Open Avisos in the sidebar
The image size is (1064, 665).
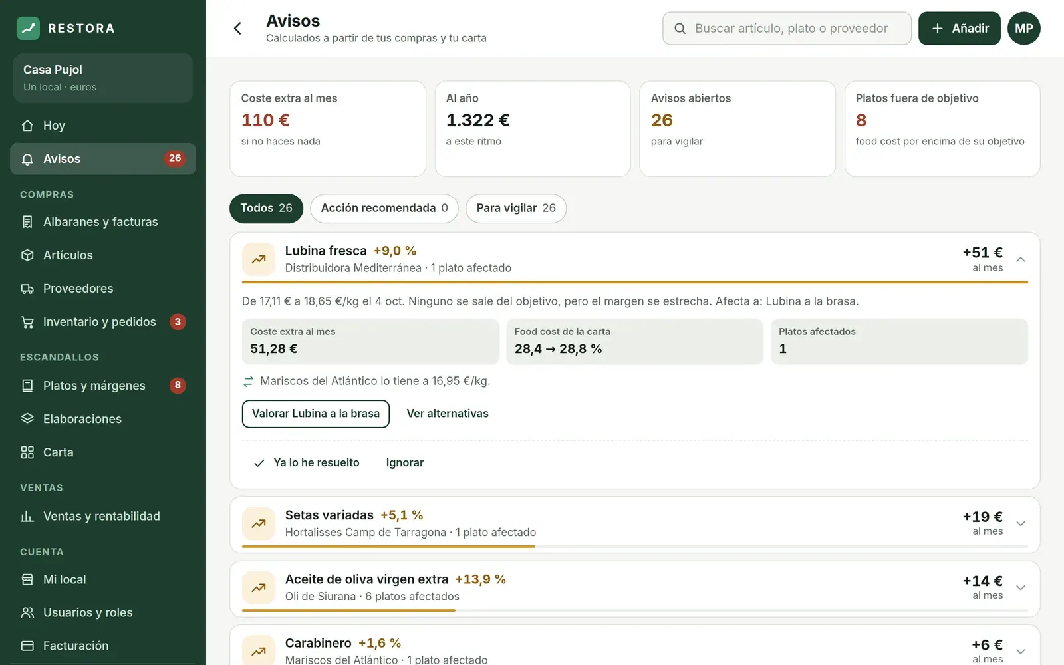[103, 159]
